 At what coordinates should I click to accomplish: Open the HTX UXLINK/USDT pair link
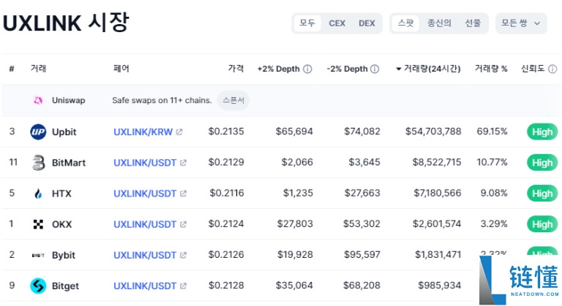(x=145, y=194)
